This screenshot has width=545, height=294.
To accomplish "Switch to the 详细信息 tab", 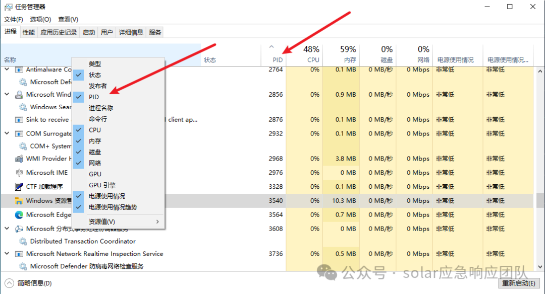I will 131,33.
